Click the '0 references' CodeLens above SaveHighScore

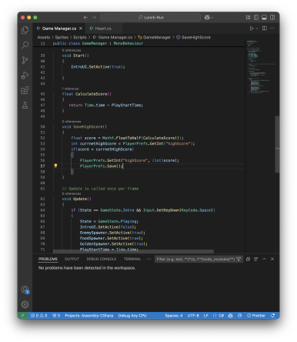pyautogui.click(x=72, y=122)
